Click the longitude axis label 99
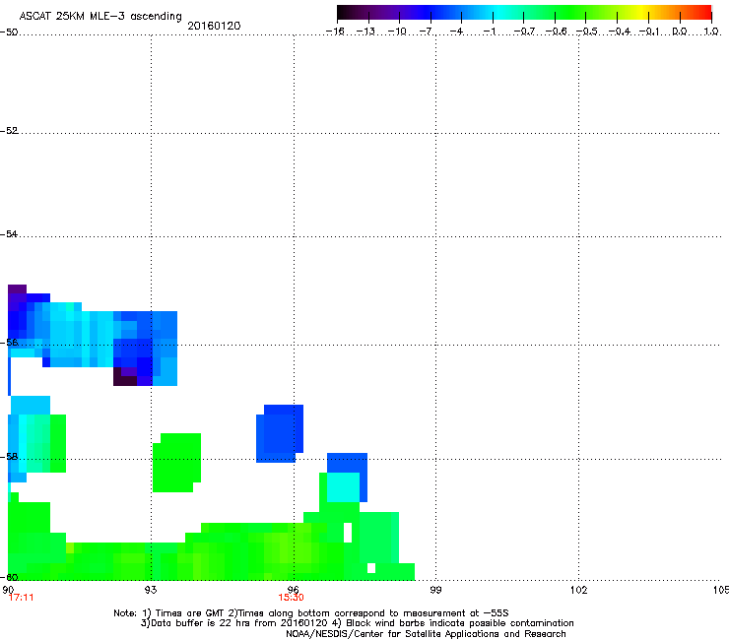The width and height of the screenshot is (729, 640). [435, 590]
